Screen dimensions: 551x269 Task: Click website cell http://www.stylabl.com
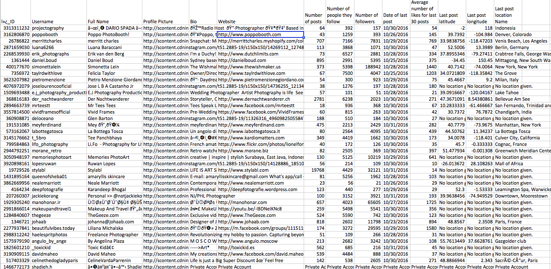pos(260,170)
